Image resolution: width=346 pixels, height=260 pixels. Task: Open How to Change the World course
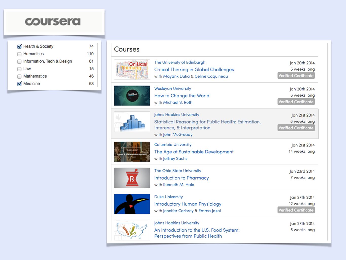click(182, 96)
